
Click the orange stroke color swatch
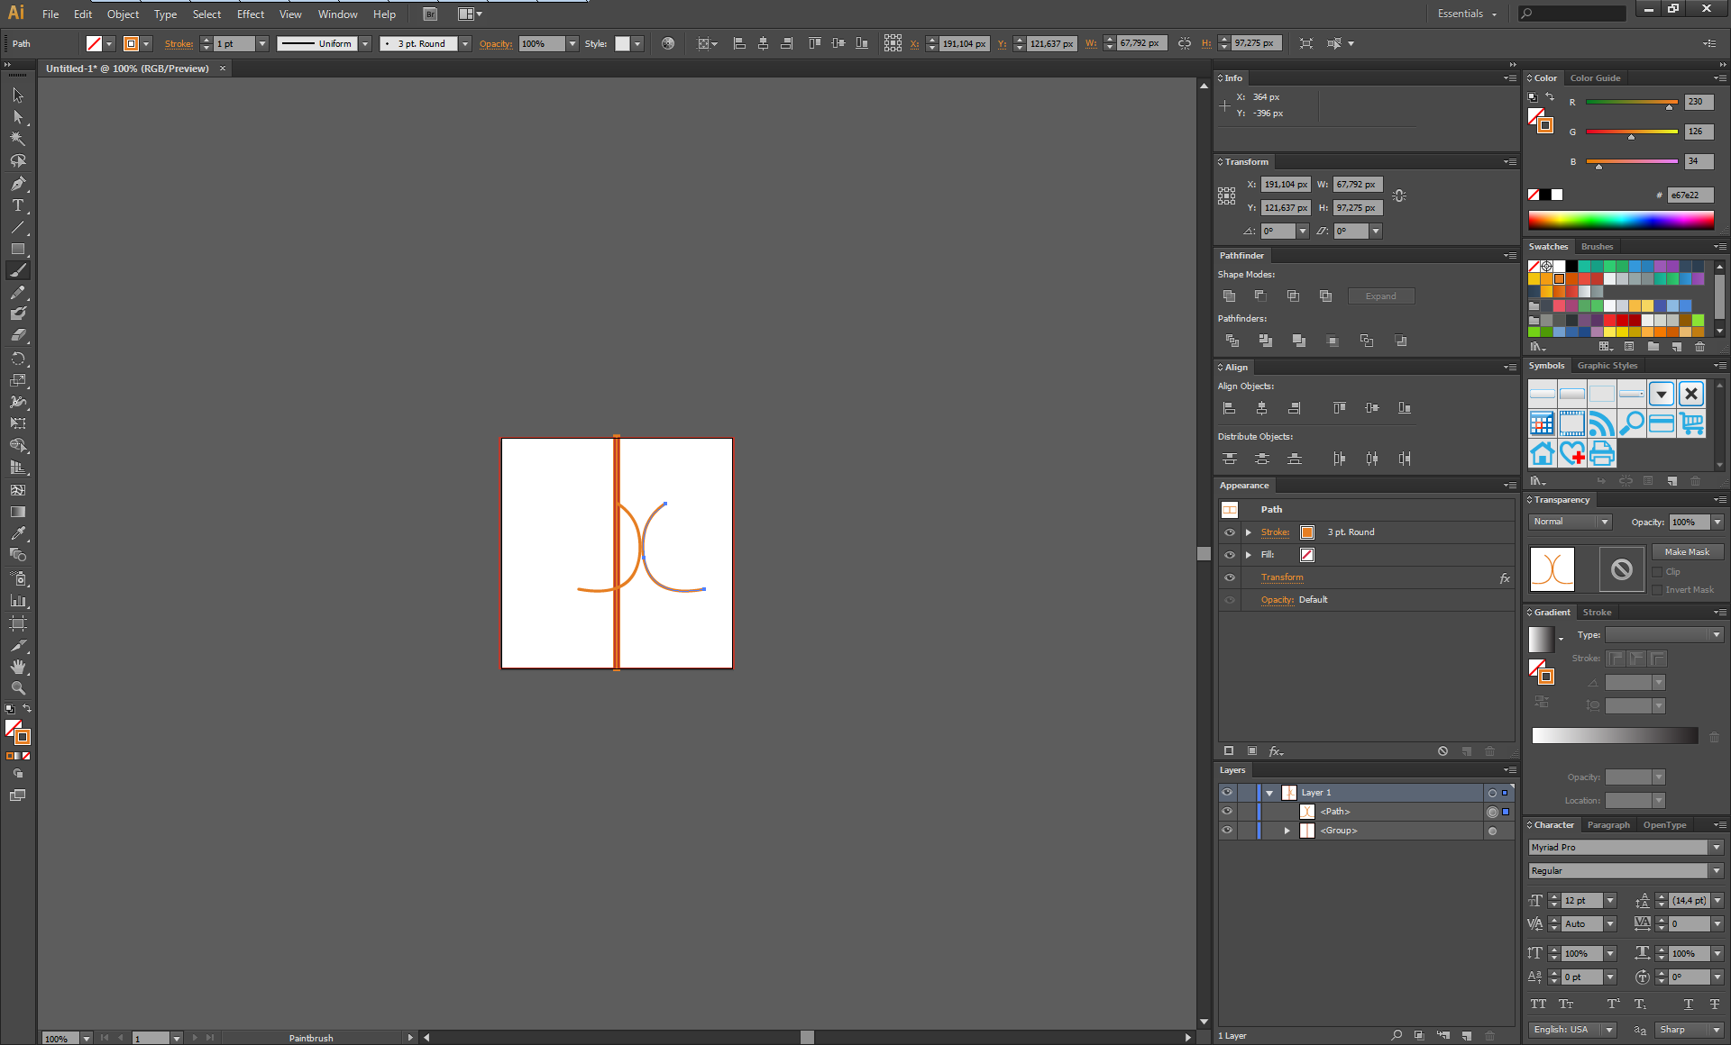pos(1305,532)
